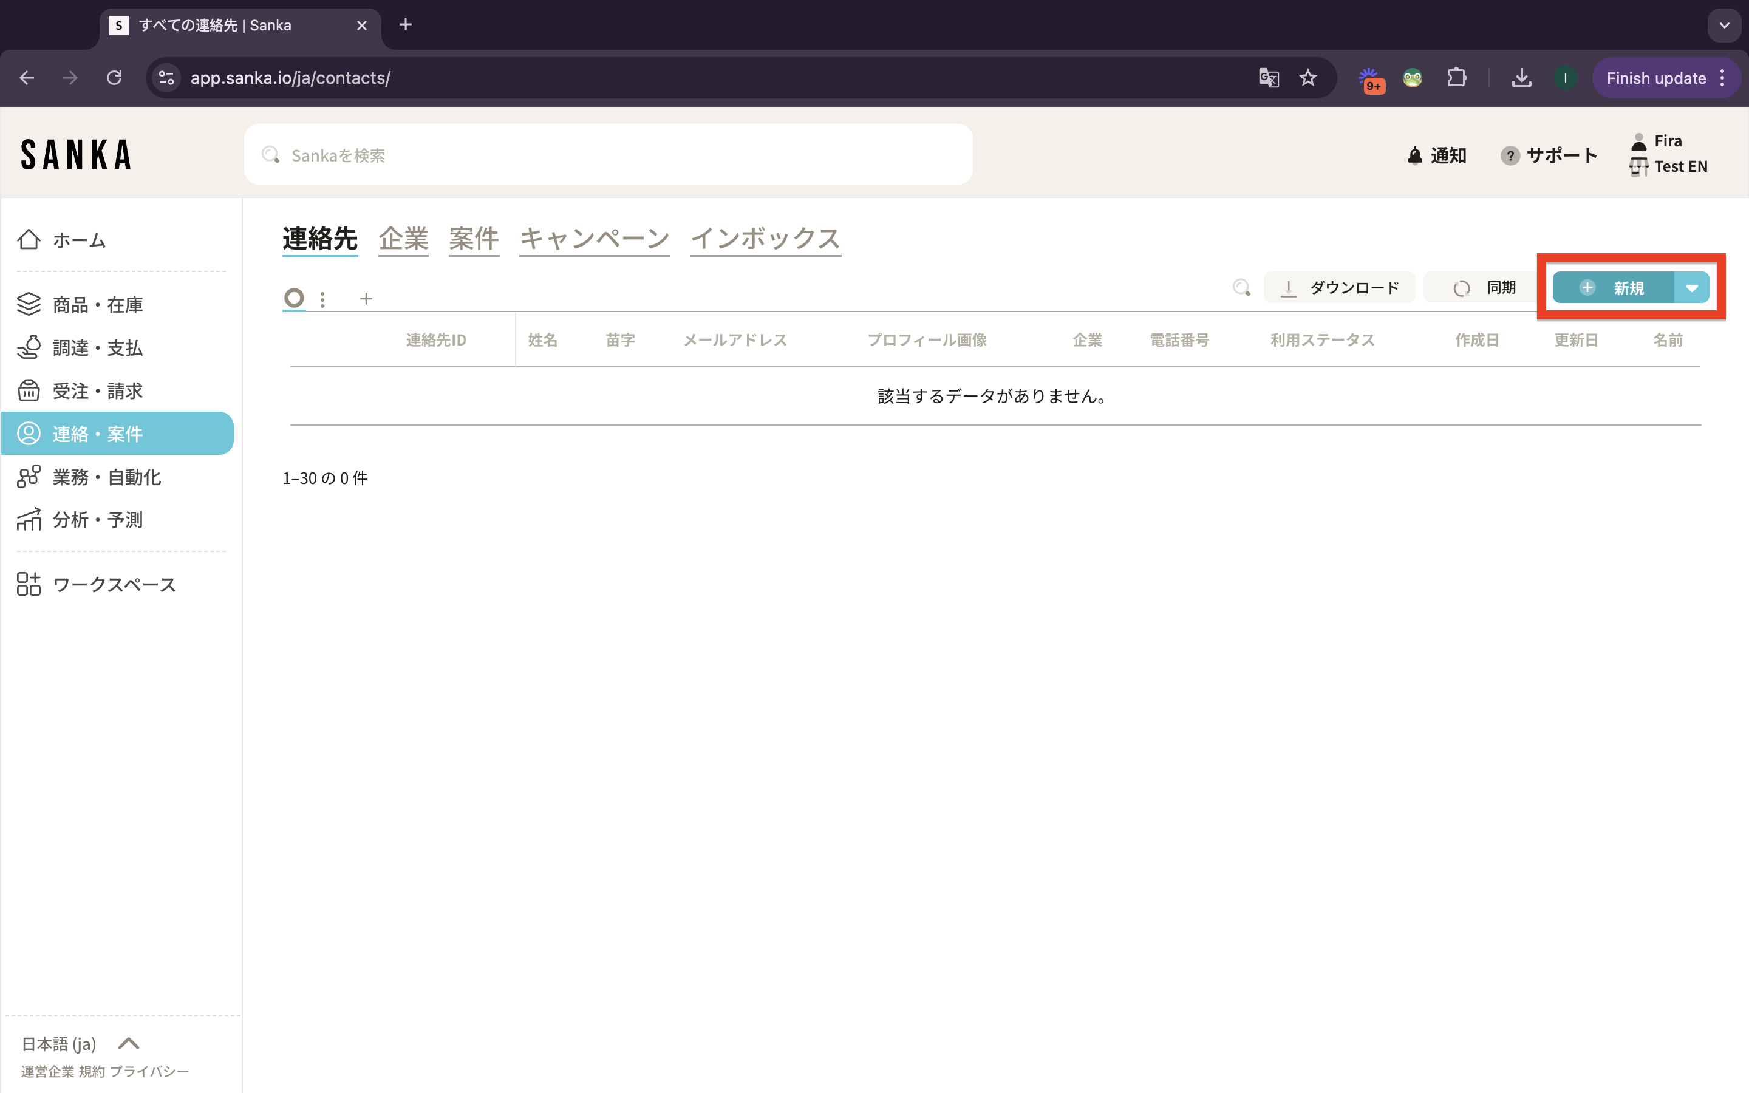Click the 同期 sync button
This screenshot has height=1093, width=1749.
(x=1484, y=288)
